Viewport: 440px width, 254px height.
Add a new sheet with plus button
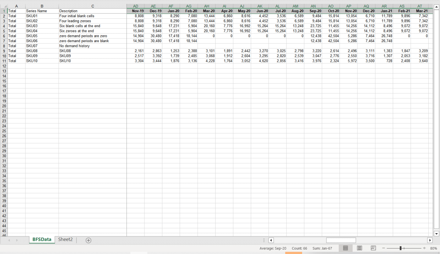(x=88, y=240)
